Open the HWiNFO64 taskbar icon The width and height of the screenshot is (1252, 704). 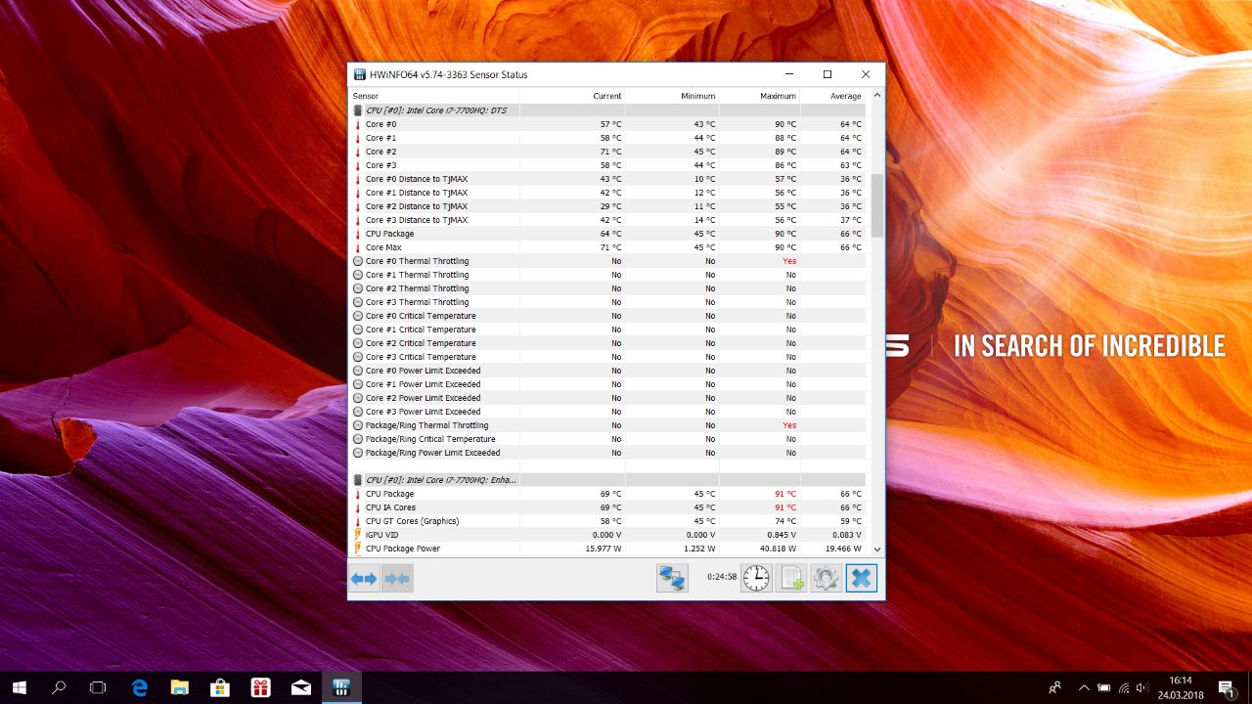coord(341,687)
